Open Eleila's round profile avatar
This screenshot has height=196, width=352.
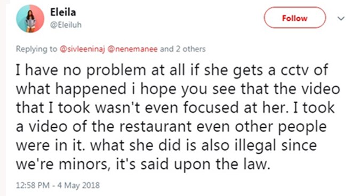click(30, 19)
